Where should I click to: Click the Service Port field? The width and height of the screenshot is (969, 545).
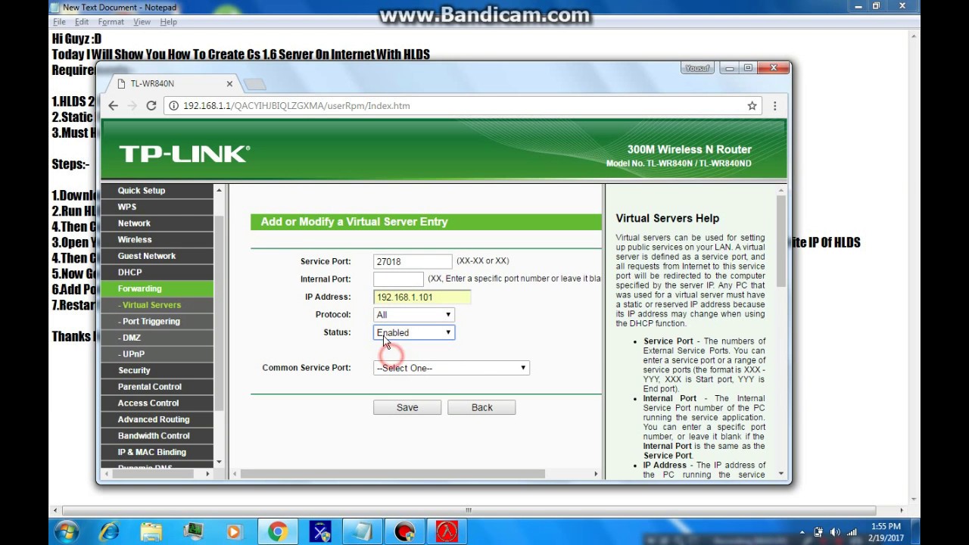(413, 261)
